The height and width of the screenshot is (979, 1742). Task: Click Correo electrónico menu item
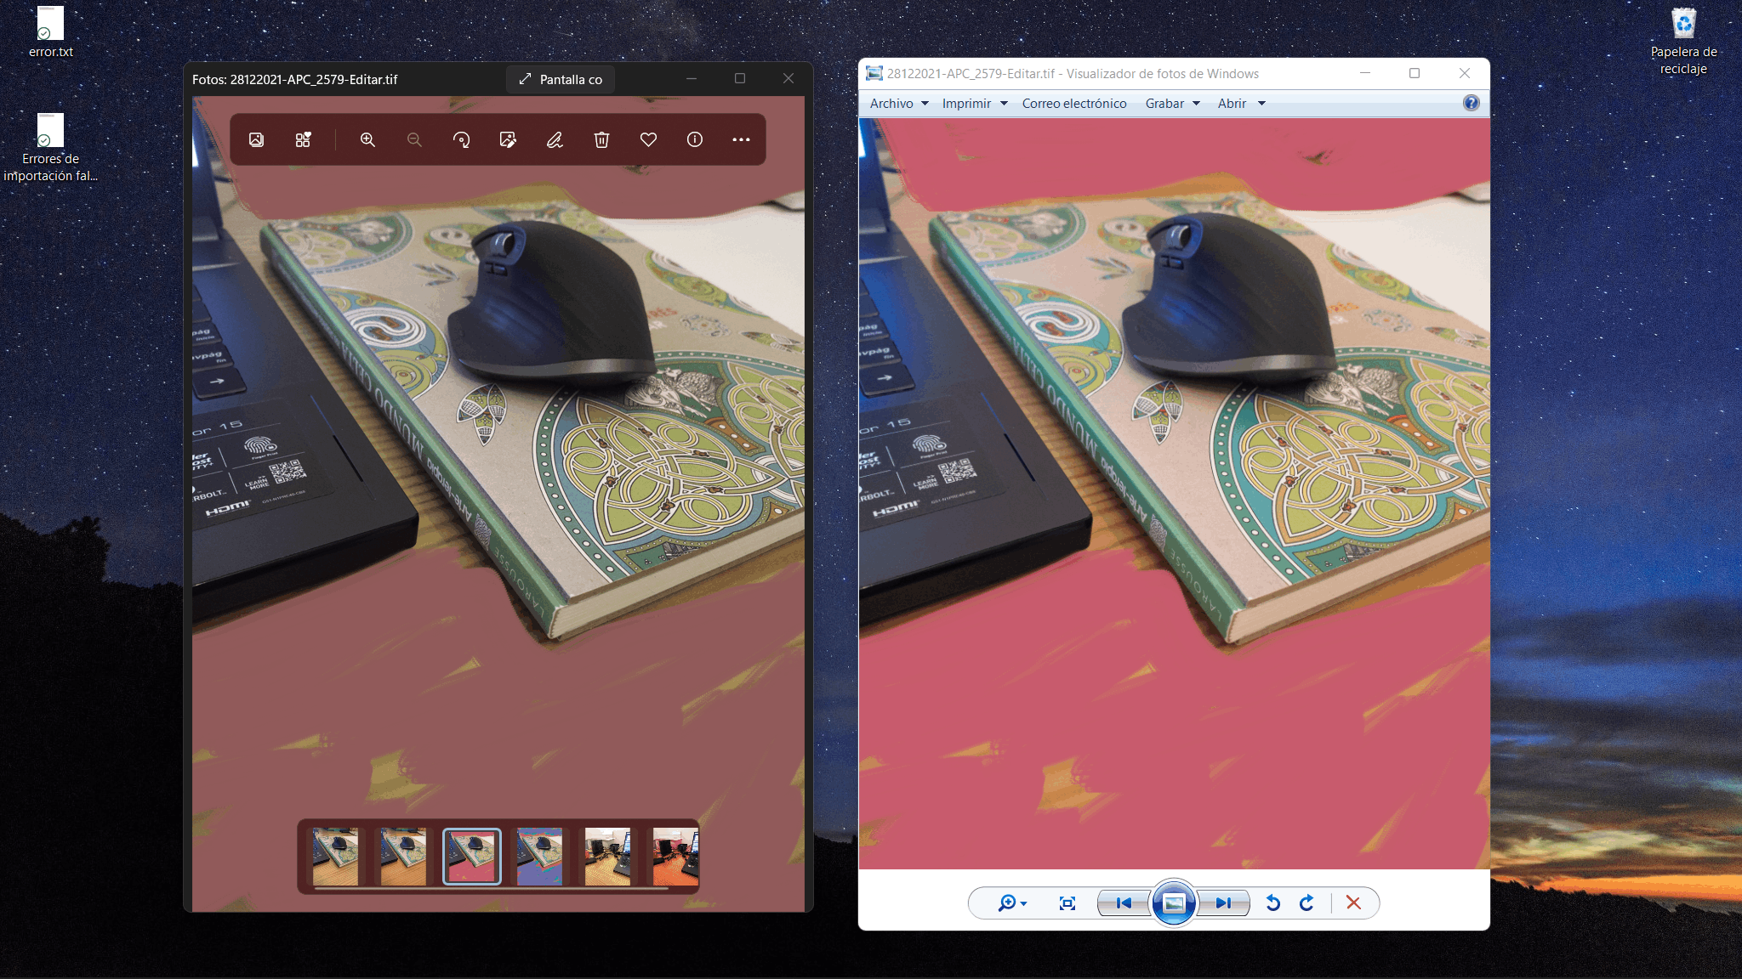[x=1073, y=103]
